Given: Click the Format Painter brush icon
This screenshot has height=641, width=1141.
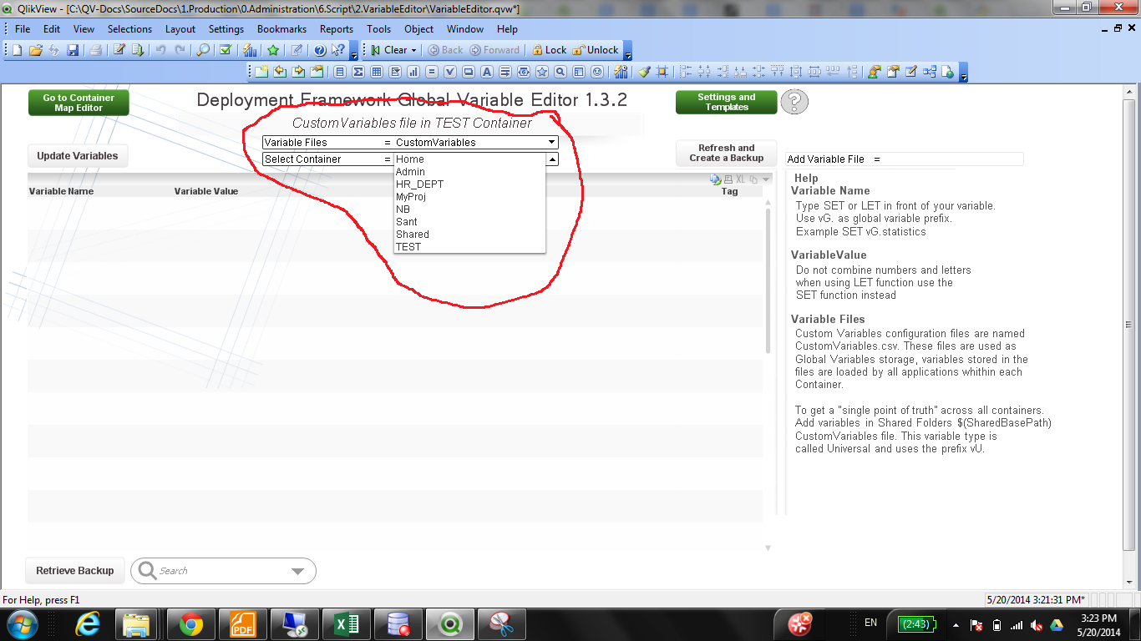Looking at the screenshot, I should 644,72.
